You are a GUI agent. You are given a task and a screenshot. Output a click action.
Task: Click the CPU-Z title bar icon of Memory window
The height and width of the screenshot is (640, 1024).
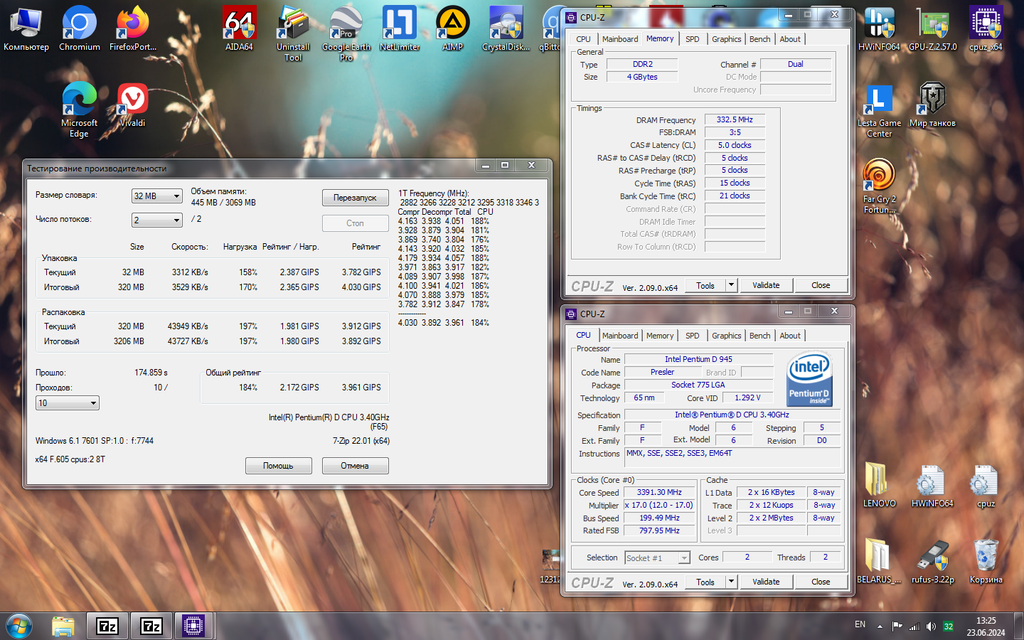point(572,17)
